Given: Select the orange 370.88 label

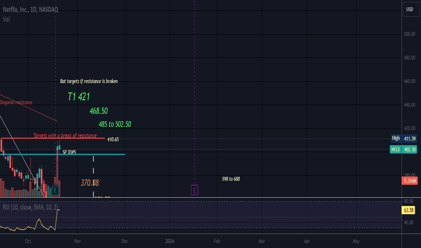Looking at the screenshot, I should click(90, 183).
